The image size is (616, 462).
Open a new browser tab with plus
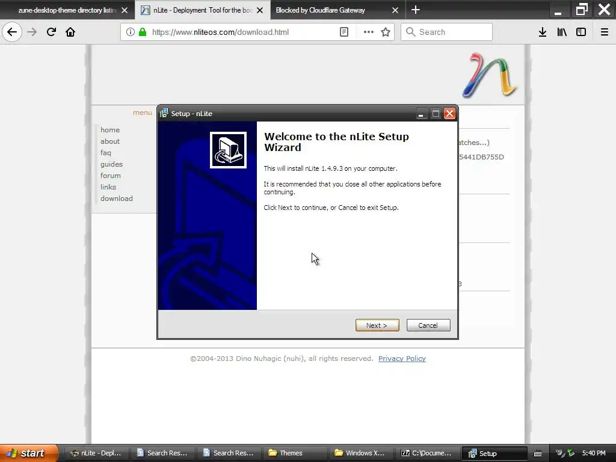click(x=416, y=10)
